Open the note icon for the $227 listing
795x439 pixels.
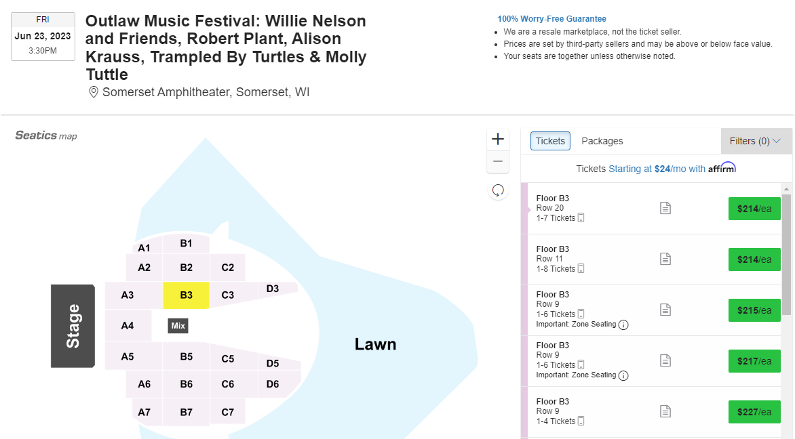pyautogui.click(x=665, y=411)
